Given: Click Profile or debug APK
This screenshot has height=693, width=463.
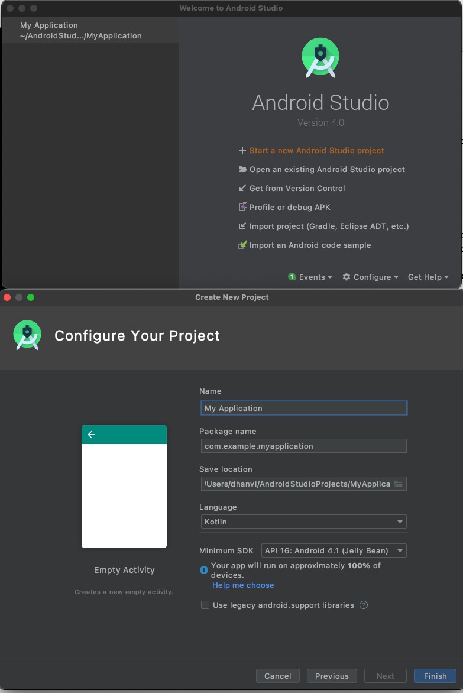Looking at the screenshot, I should coord(291,207).
